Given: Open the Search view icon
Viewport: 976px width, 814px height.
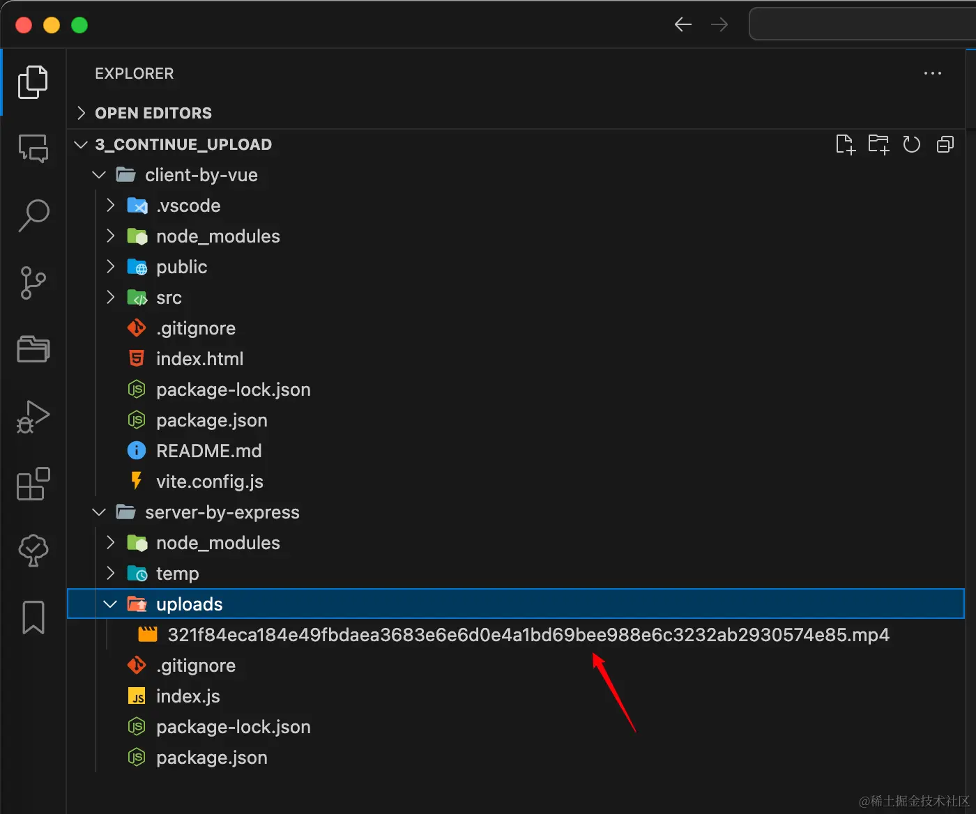Looking at the screenshot, I should pos(33,215).
